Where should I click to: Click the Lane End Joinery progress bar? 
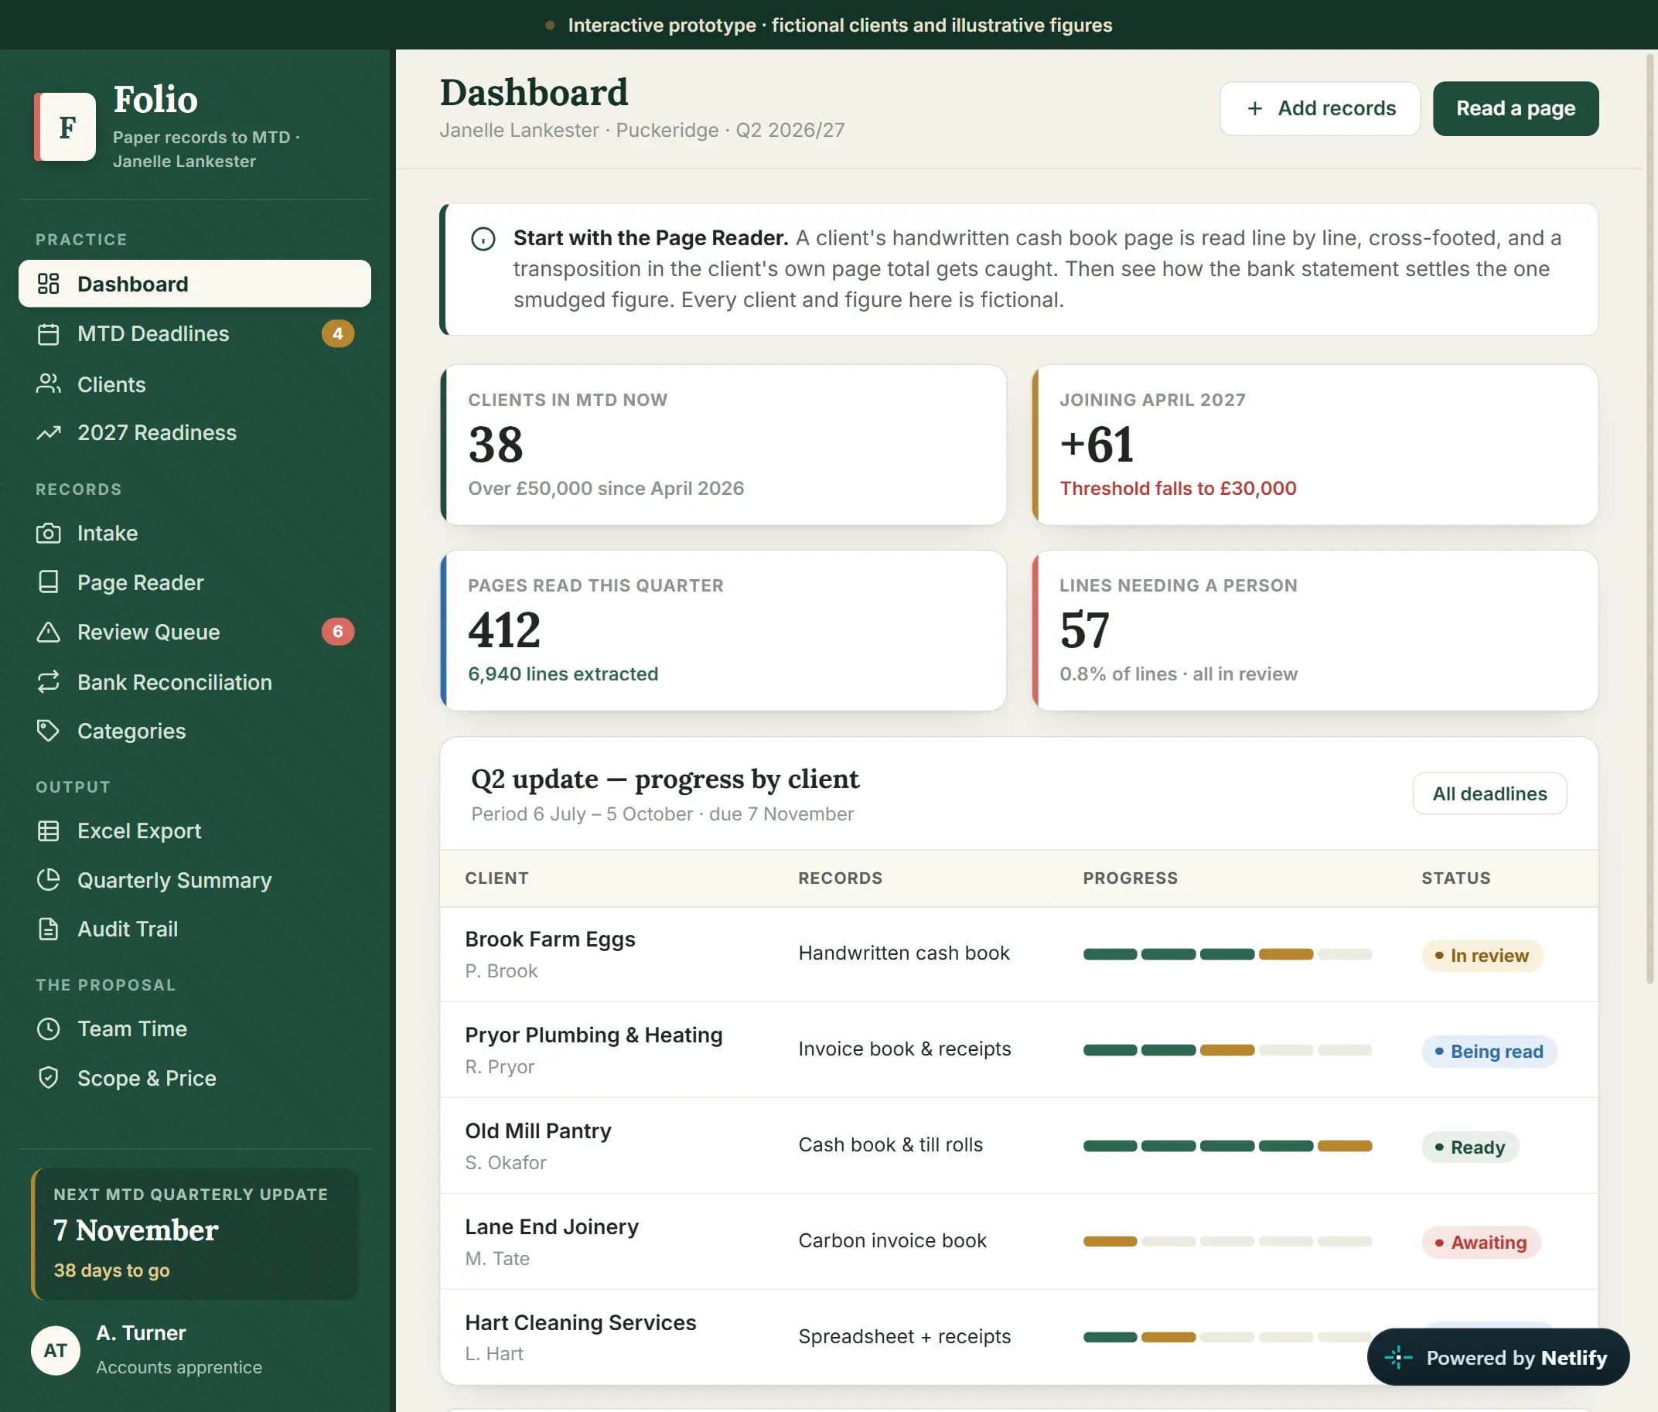1226,1242
